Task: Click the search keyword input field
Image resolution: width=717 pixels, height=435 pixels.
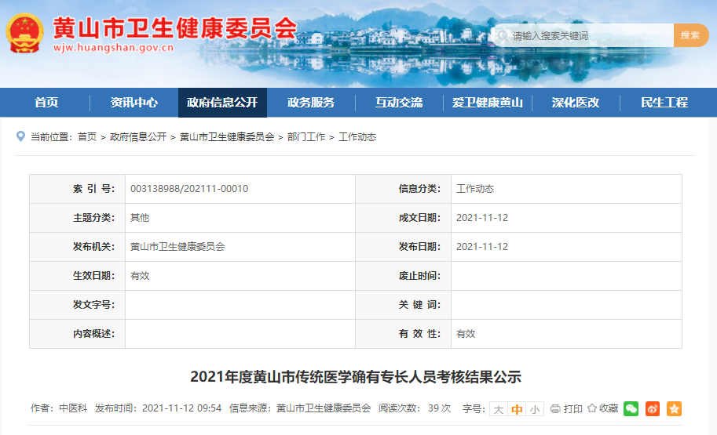Action: coord(589,36)
